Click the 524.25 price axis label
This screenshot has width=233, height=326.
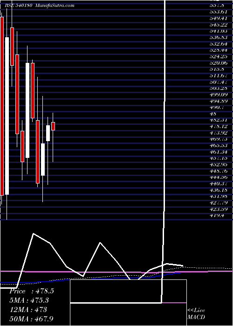pos(219,56)
